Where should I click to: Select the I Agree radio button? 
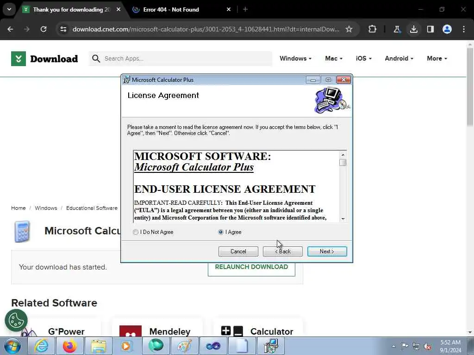(x=221, y=232)
